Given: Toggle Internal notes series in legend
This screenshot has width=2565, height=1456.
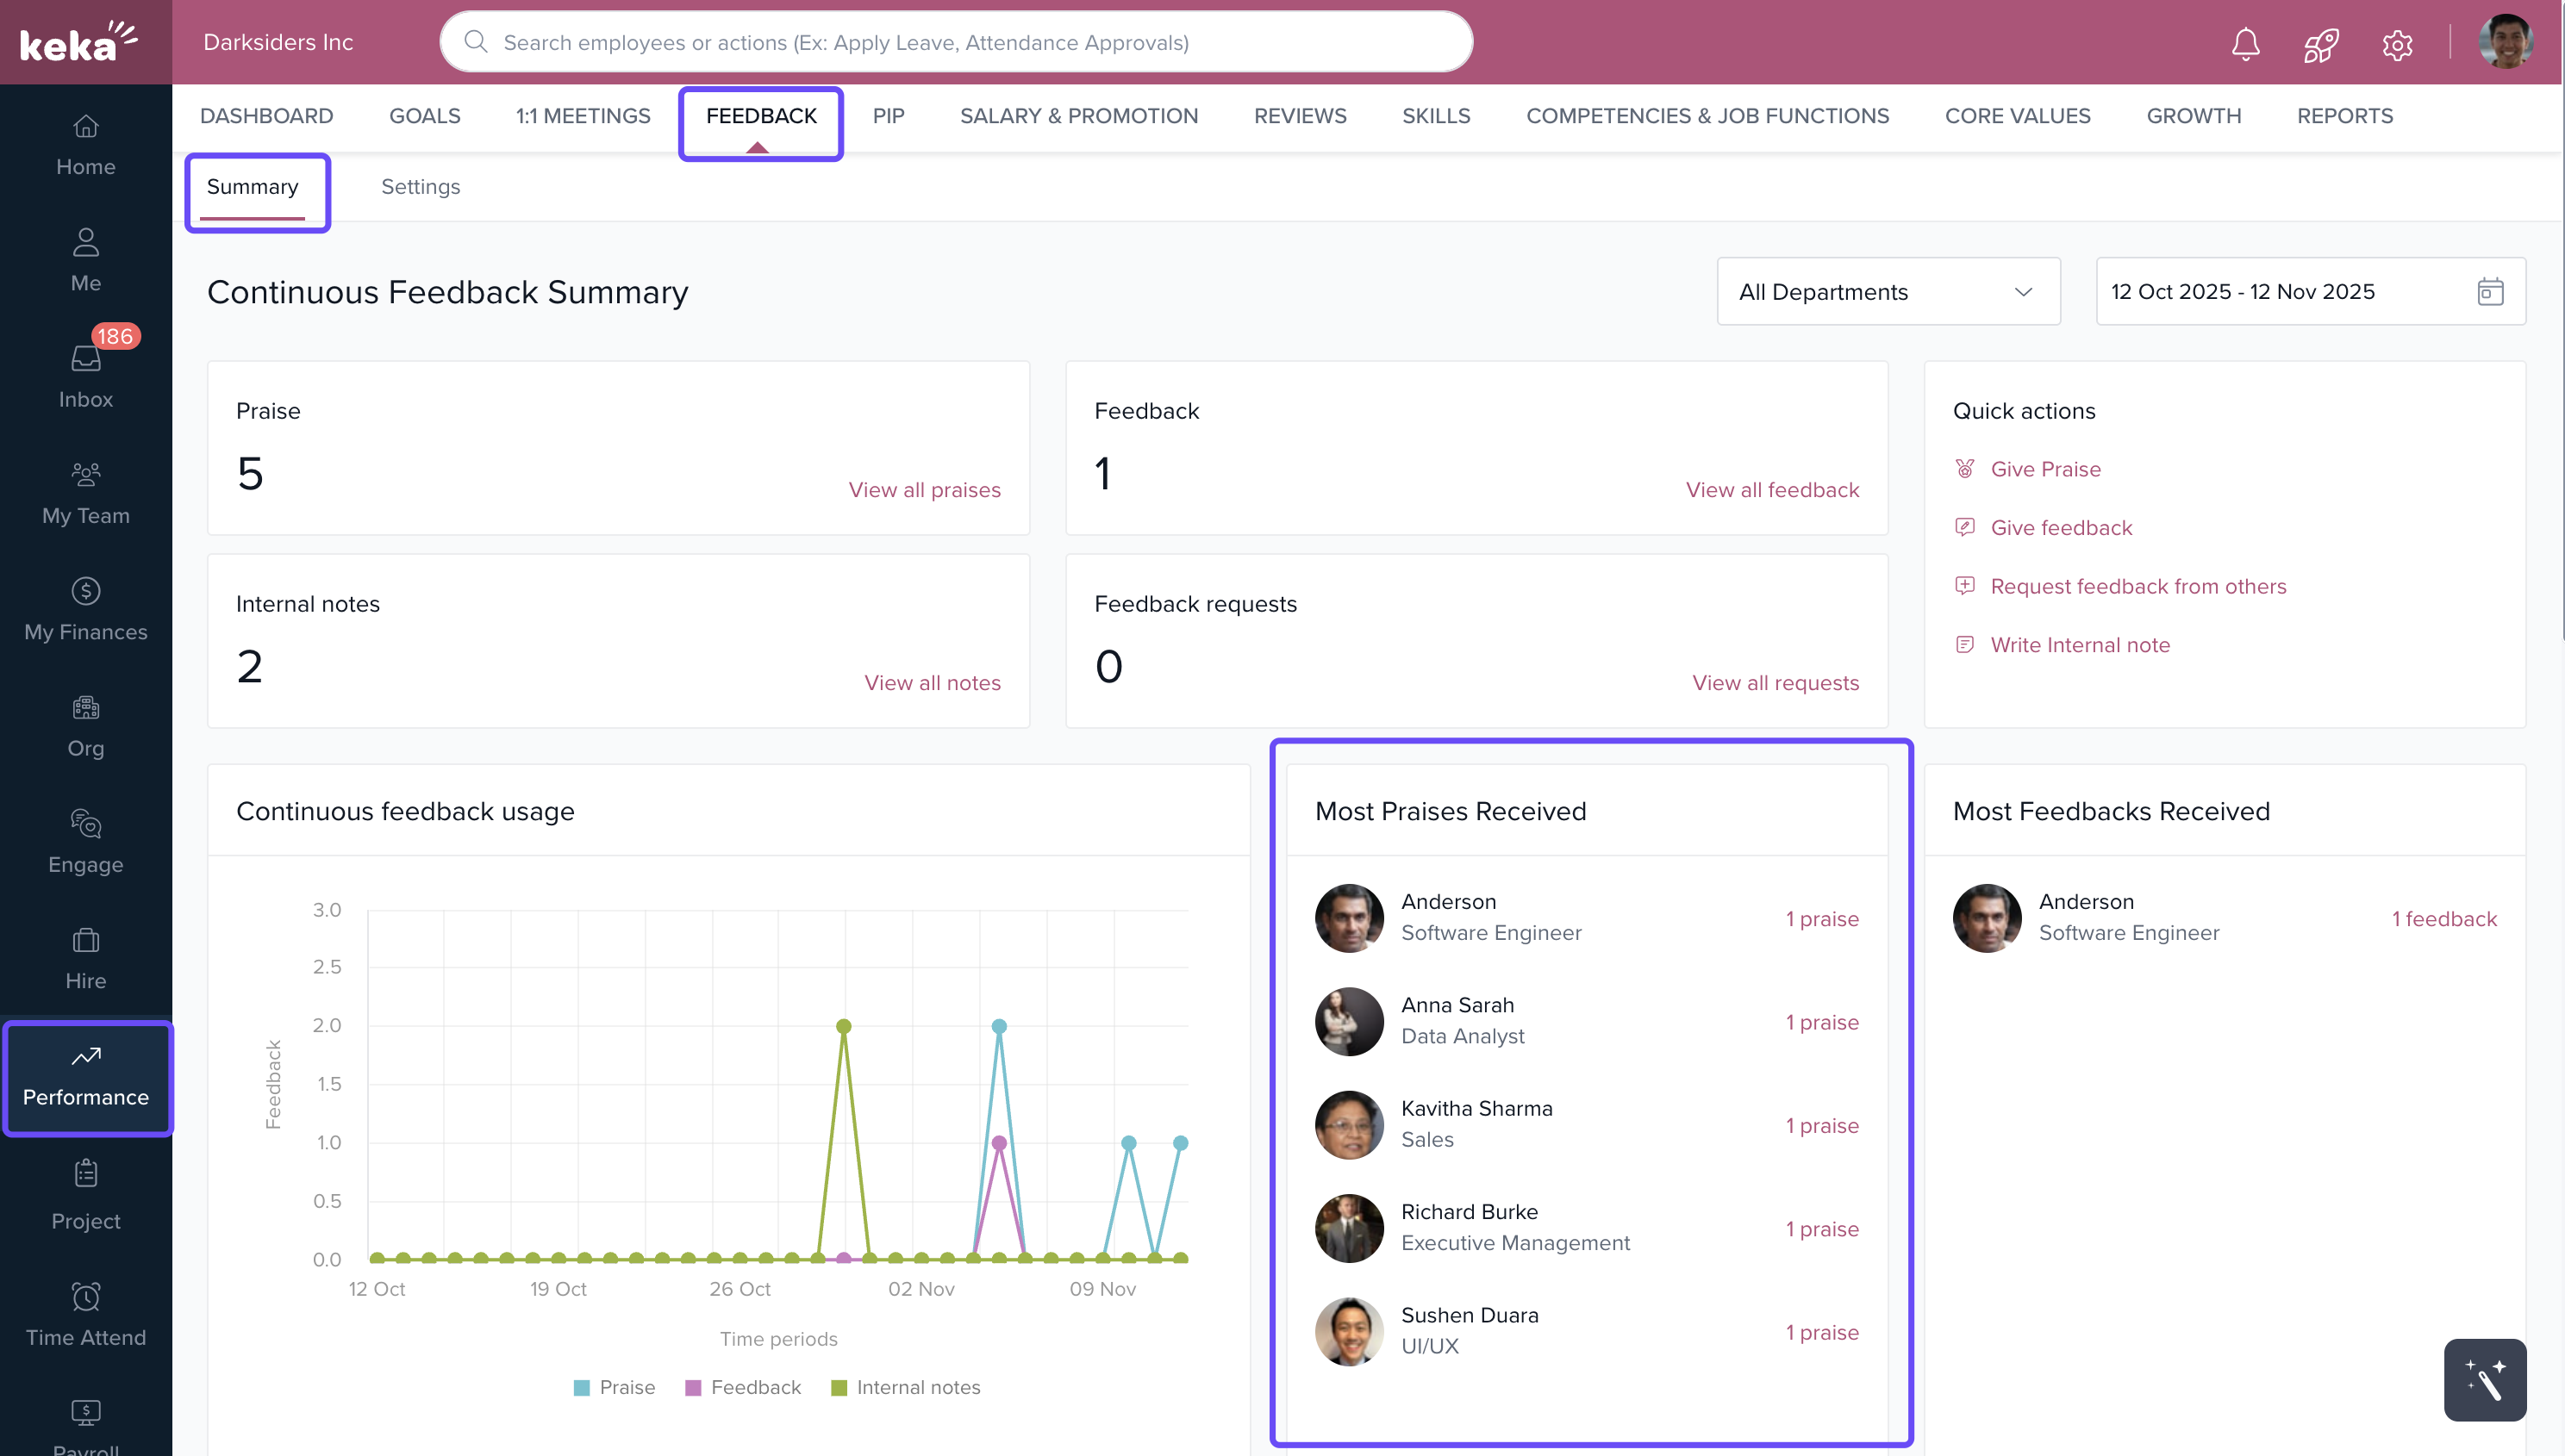Looking at the screenshot, I should point(905,1387).
